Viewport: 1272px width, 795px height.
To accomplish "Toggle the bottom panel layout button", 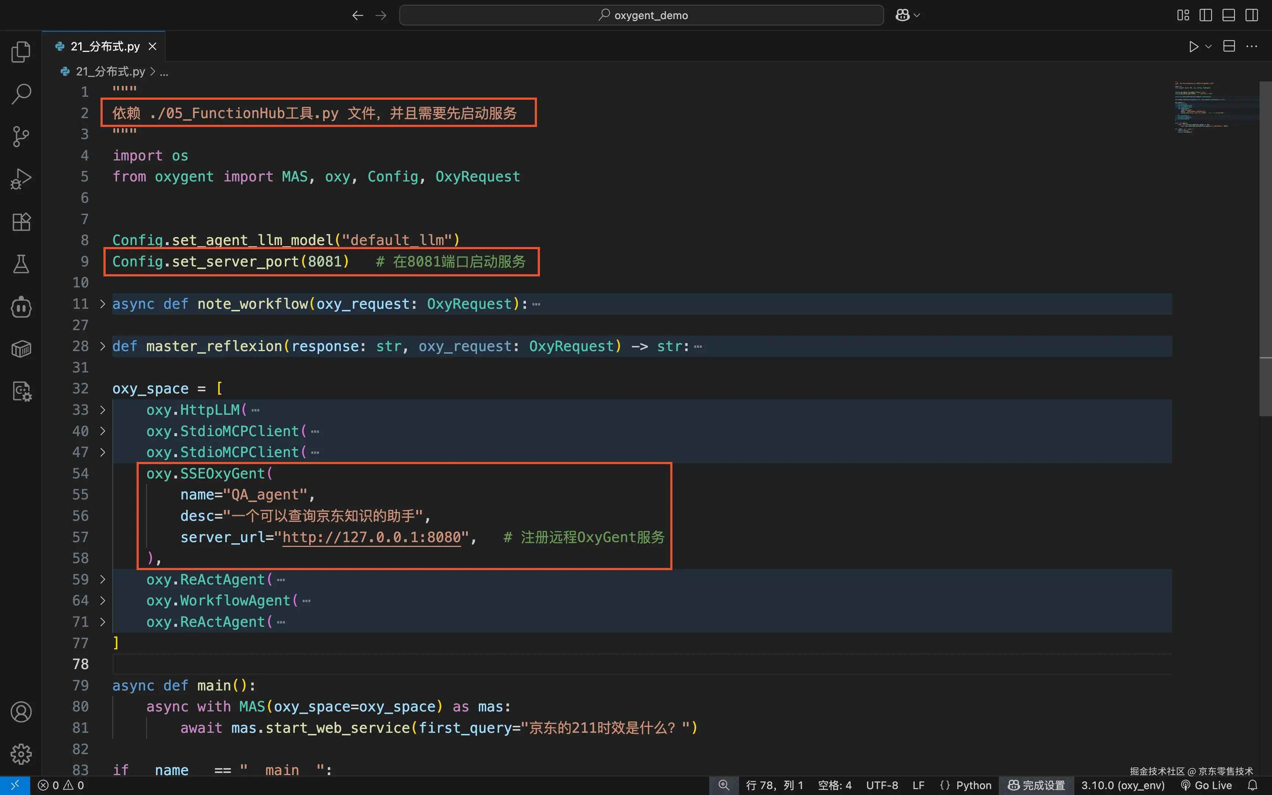I will (x=1228, y=15).
